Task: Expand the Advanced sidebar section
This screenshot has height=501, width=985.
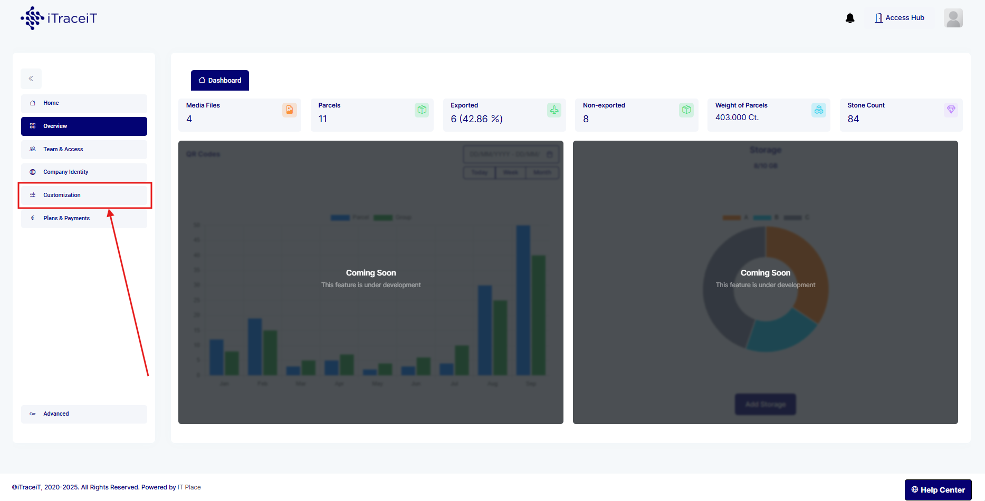Action: (84, 414)
